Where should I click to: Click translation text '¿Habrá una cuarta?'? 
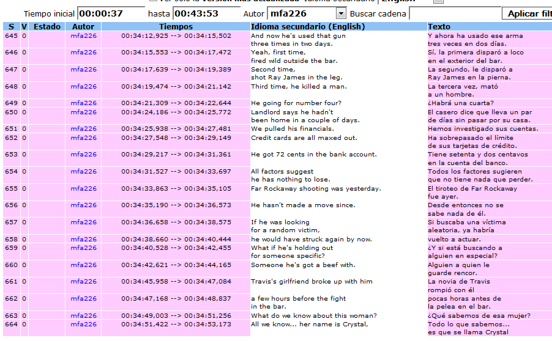click(x=460, y=103)
